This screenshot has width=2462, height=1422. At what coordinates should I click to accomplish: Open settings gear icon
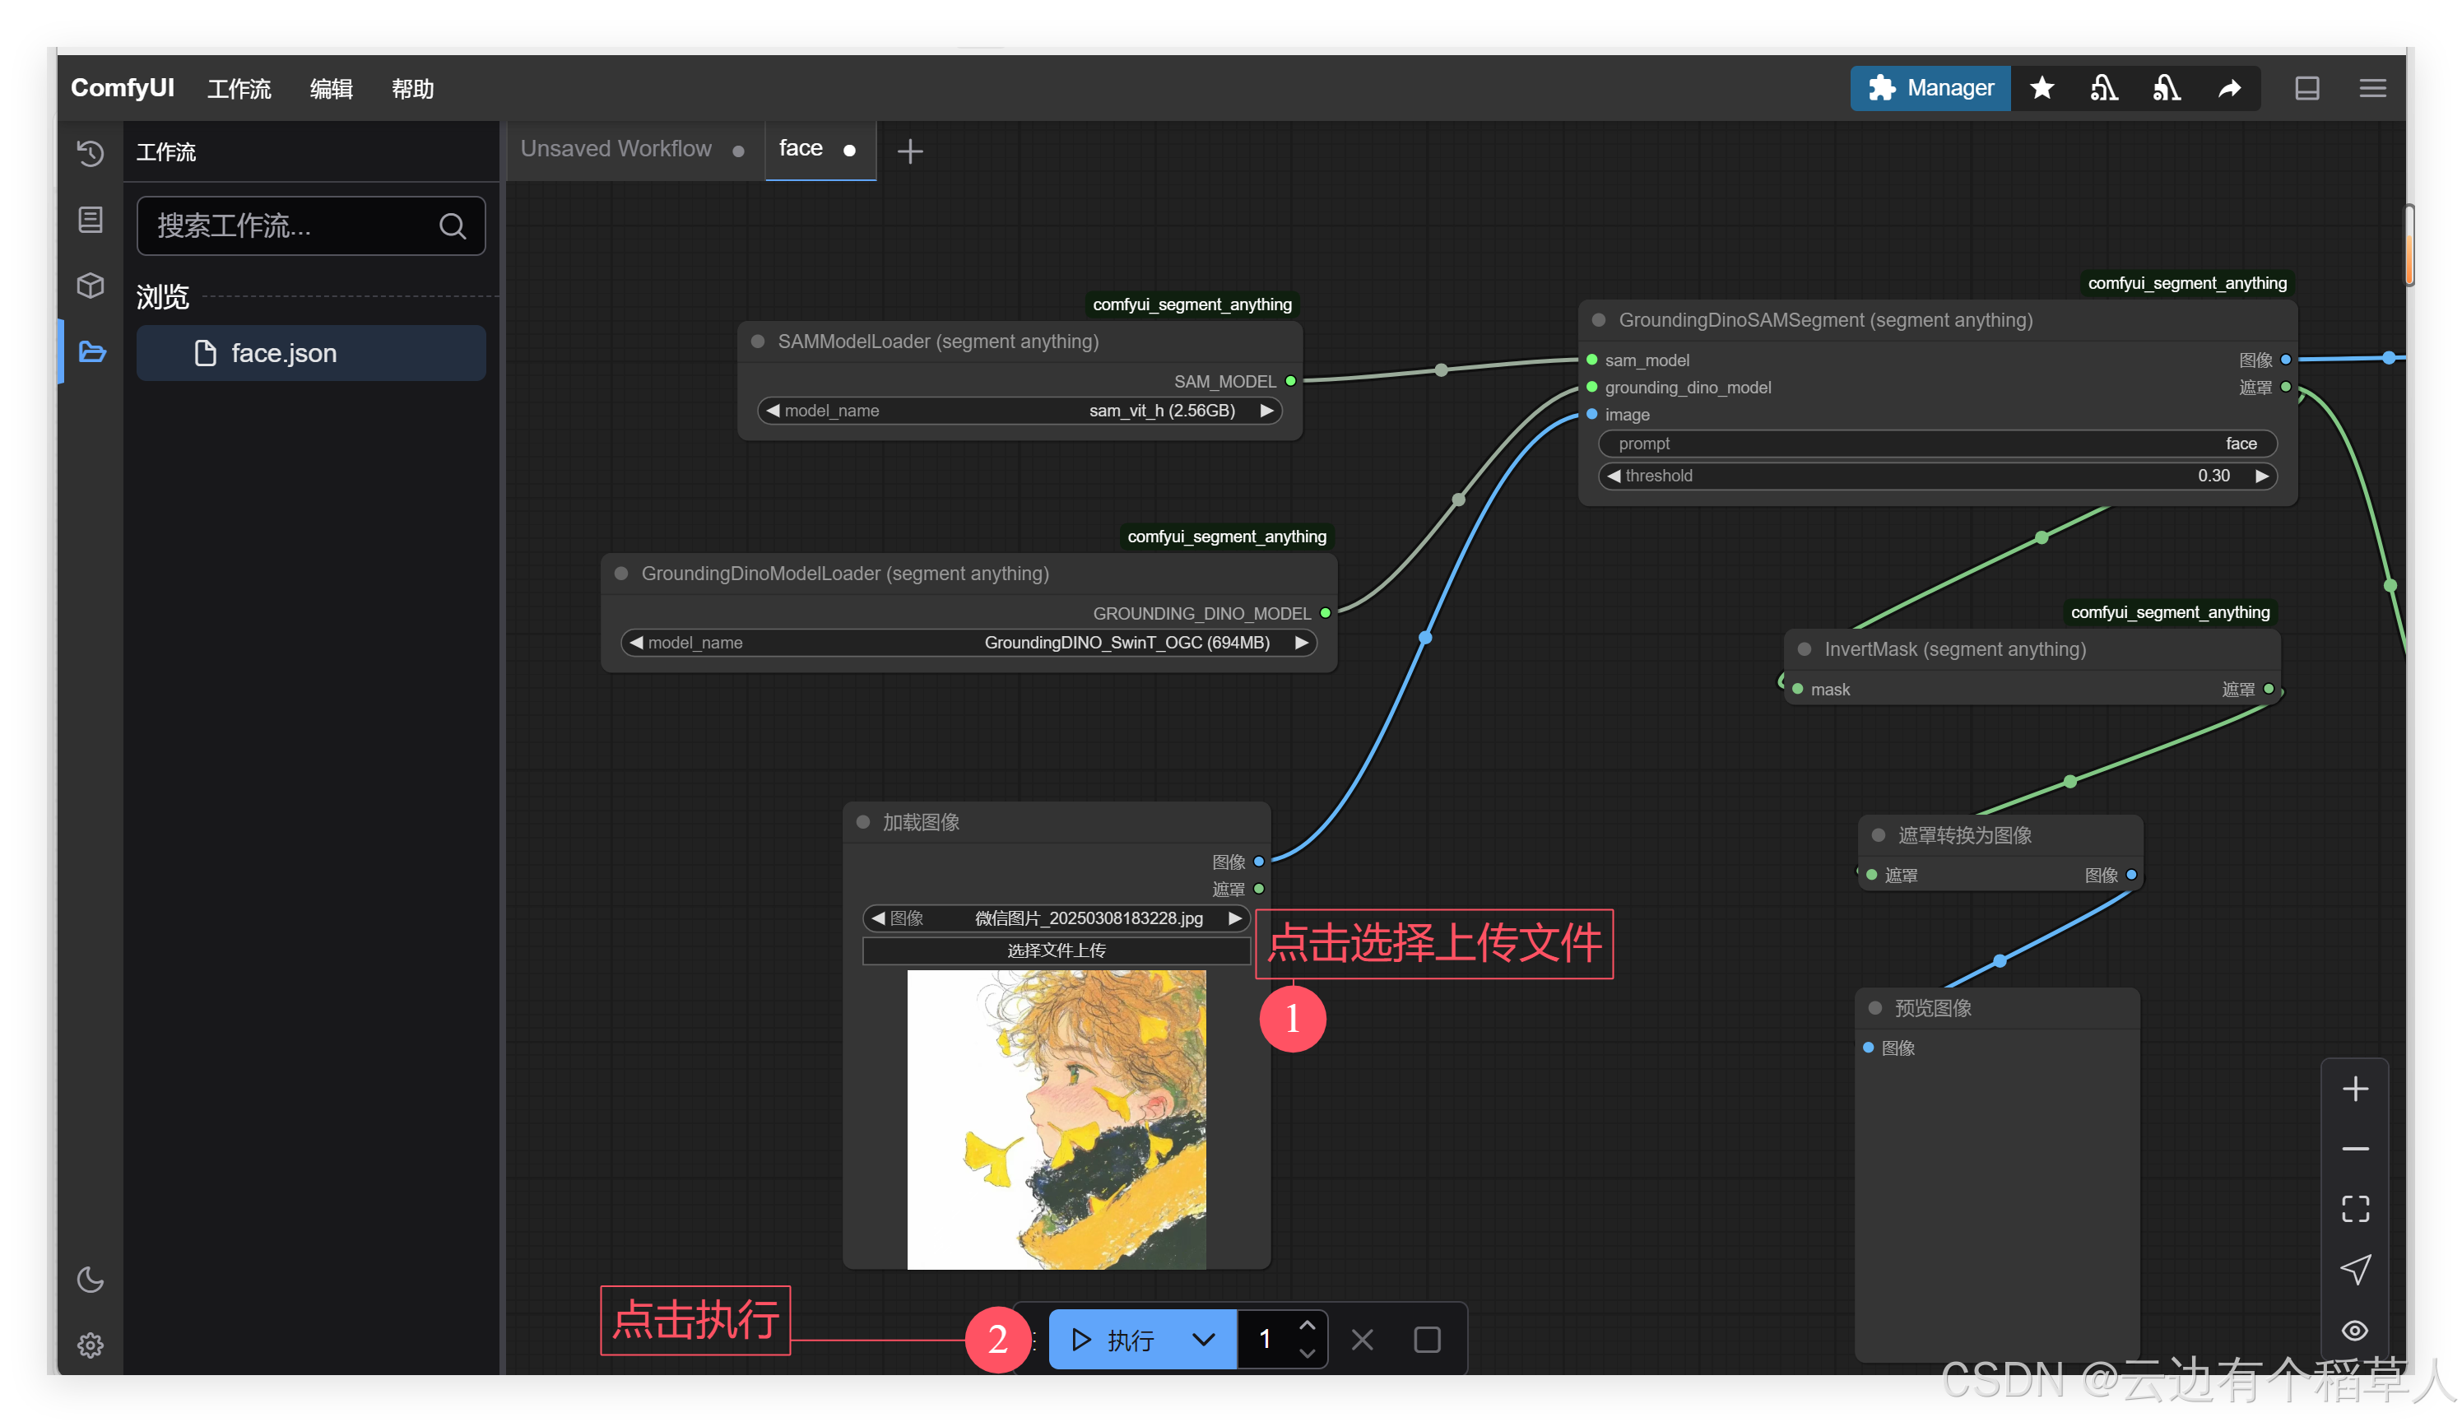pos(90,1345)
